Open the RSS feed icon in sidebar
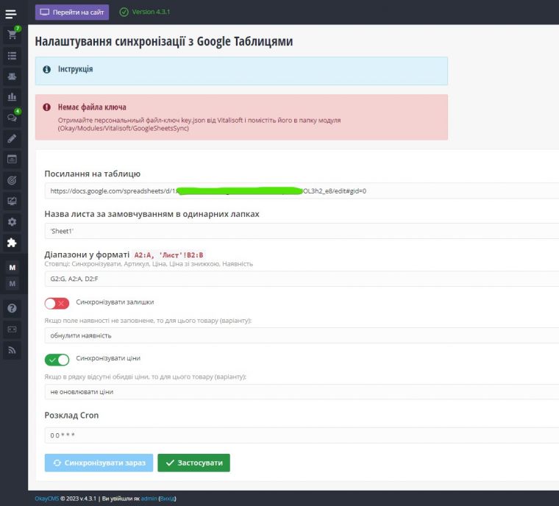 click(x=12, y=351)
